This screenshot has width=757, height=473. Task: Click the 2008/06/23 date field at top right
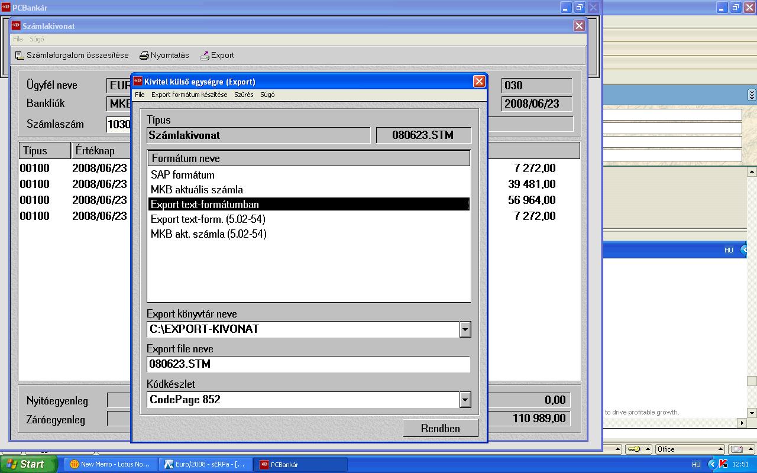click(x=536, y=104)
